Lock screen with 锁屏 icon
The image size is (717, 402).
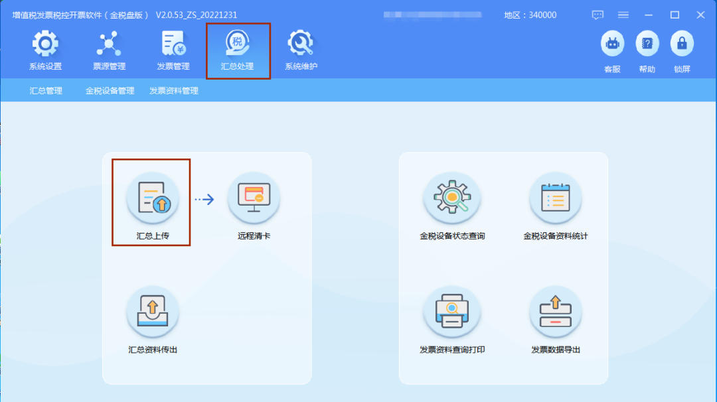click(682, 44)
